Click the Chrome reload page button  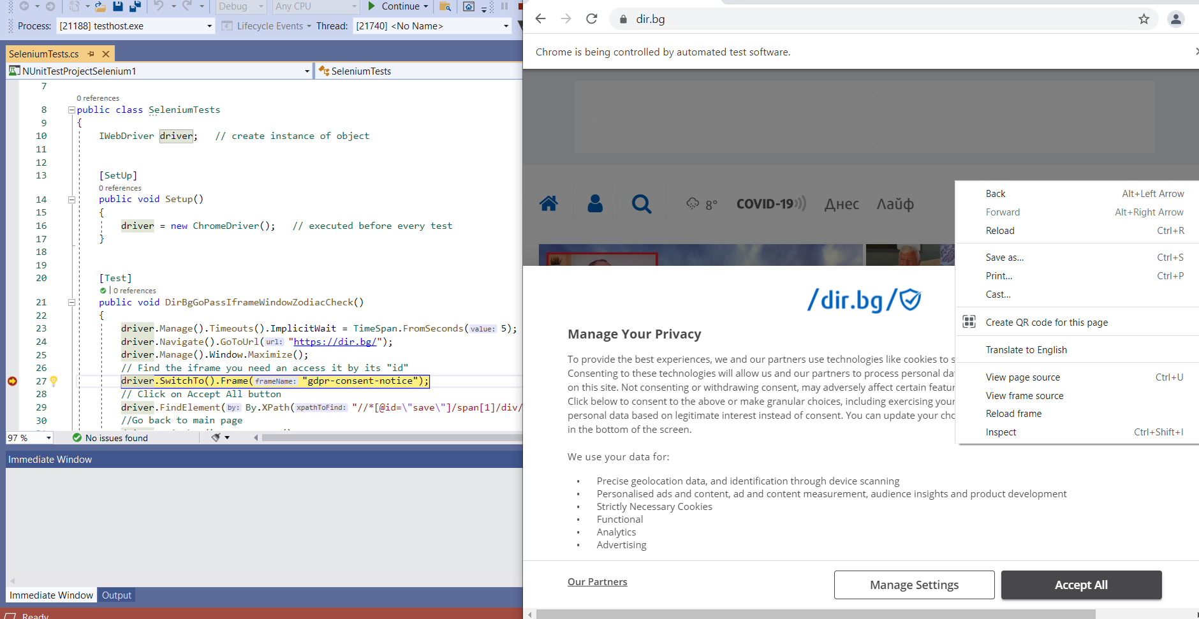coord(592,19)
